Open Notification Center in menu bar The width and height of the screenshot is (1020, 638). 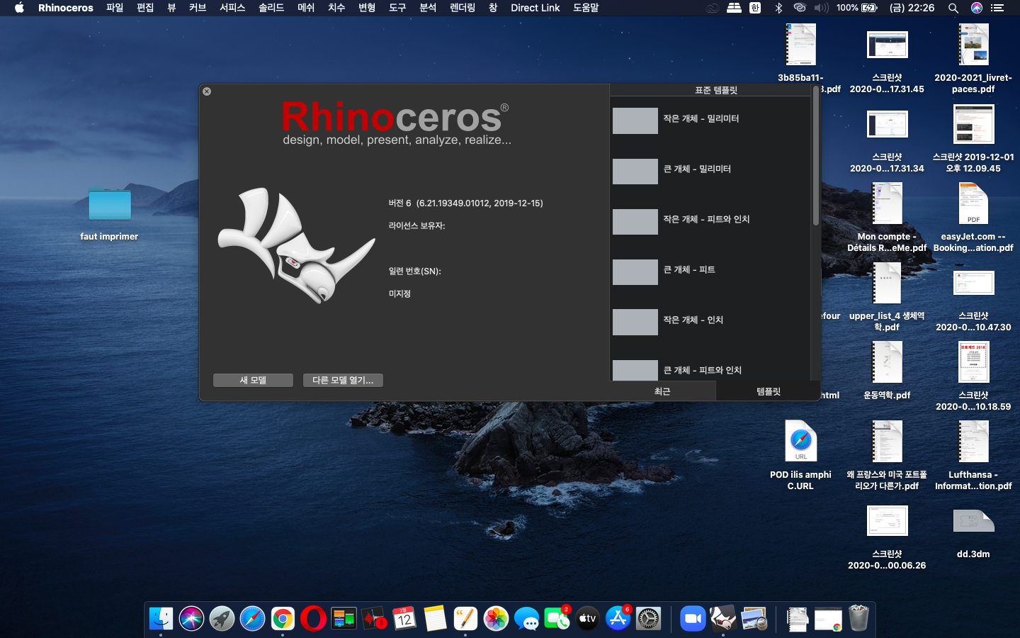[x=997, y=8]
